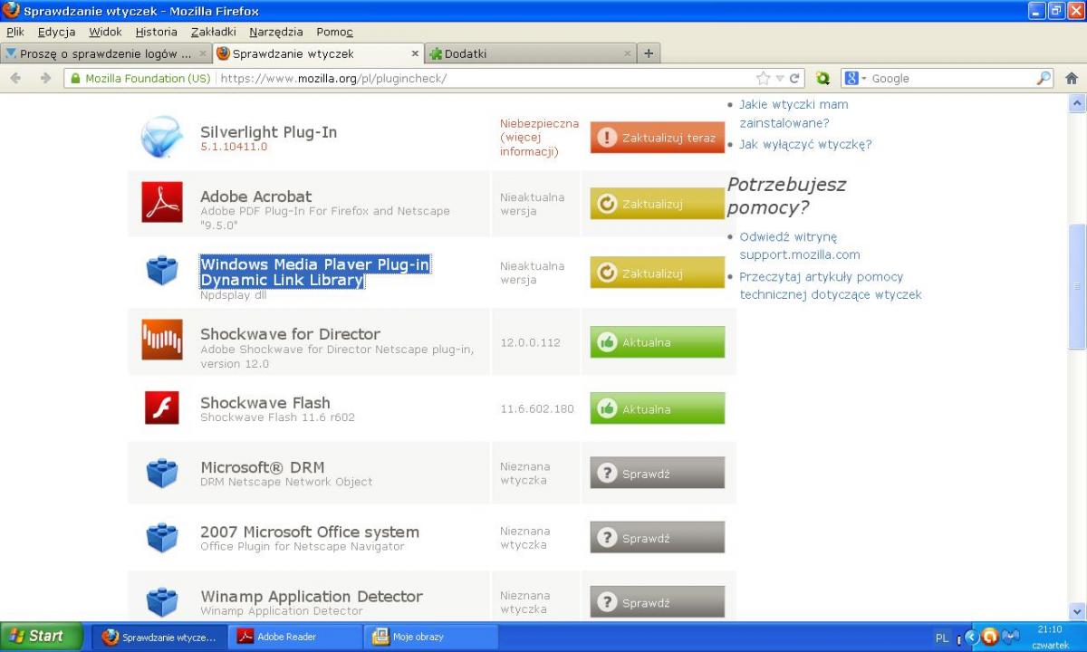Click the Silverlight Plug-In title

[268, 132]
